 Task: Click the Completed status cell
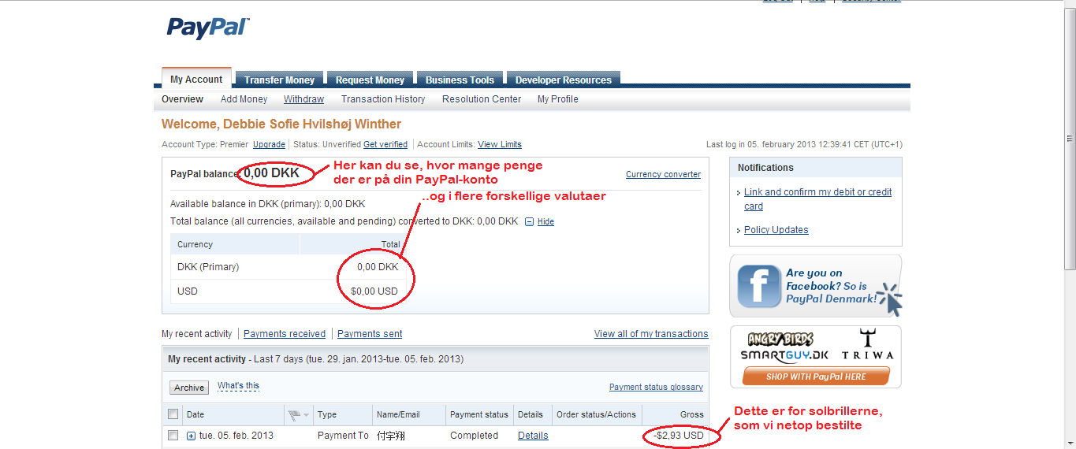(474, 436)
